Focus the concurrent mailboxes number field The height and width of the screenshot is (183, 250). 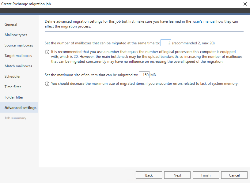(x=166, y=43)
